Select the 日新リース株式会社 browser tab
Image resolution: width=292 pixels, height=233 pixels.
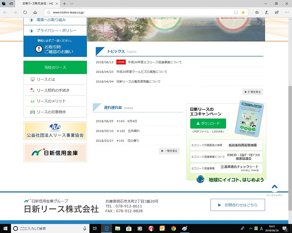tap(38, 4)
